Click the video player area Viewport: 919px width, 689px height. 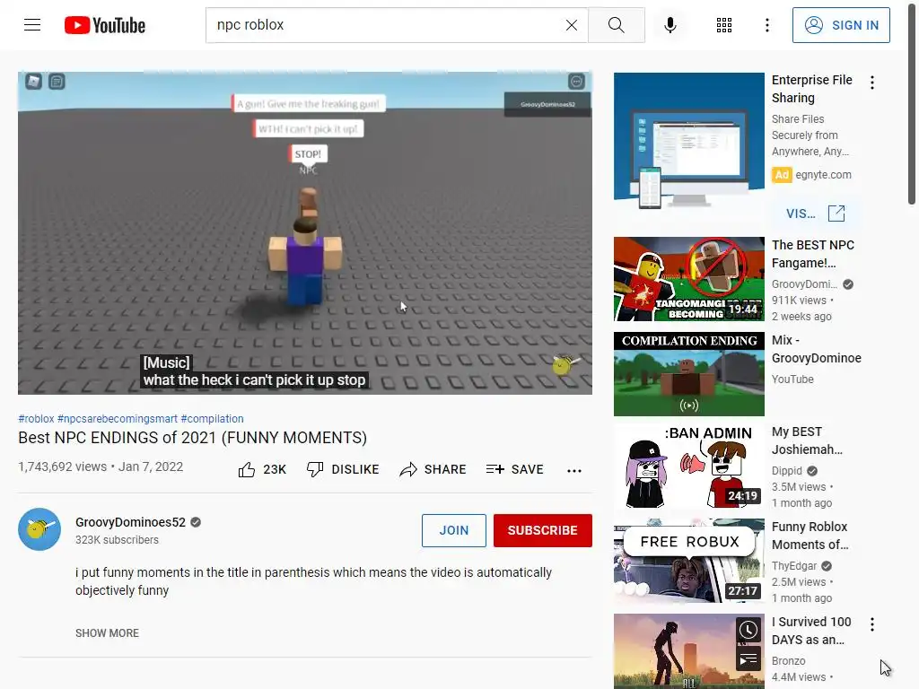point(305,233)
